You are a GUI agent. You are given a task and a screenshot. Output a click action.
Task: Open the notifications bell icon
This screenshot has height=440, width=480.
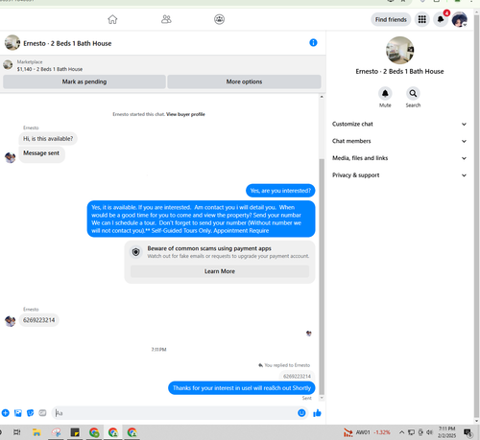tap(441, 19)
